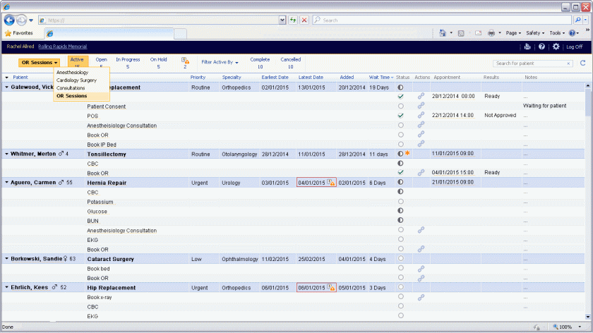The width and height of the screenshot is (593, 333).
Task: Switch to the On Hold tab
Action: click(158, 63)
